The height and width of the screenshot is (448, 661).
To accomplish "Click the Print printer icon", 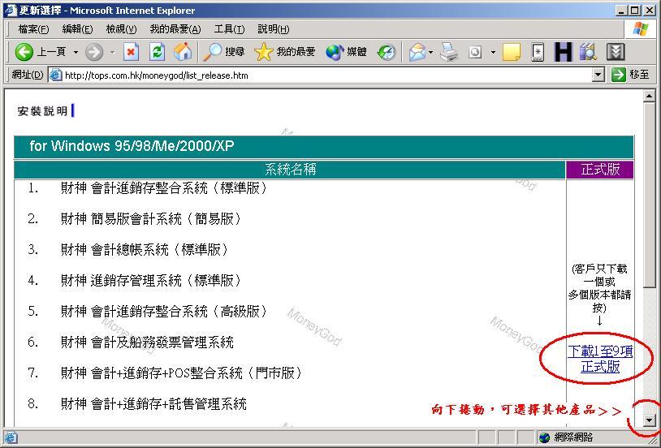I will pos(449,52).
